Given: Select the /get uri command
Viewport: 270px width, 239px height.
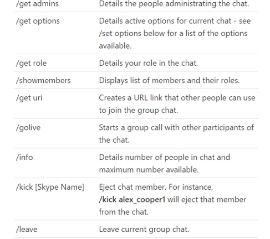Looking at the screenshot, I should pos(29,98).
